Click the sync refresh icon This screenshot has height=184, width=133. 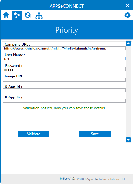pyautogui.click(x=28, y=15)
